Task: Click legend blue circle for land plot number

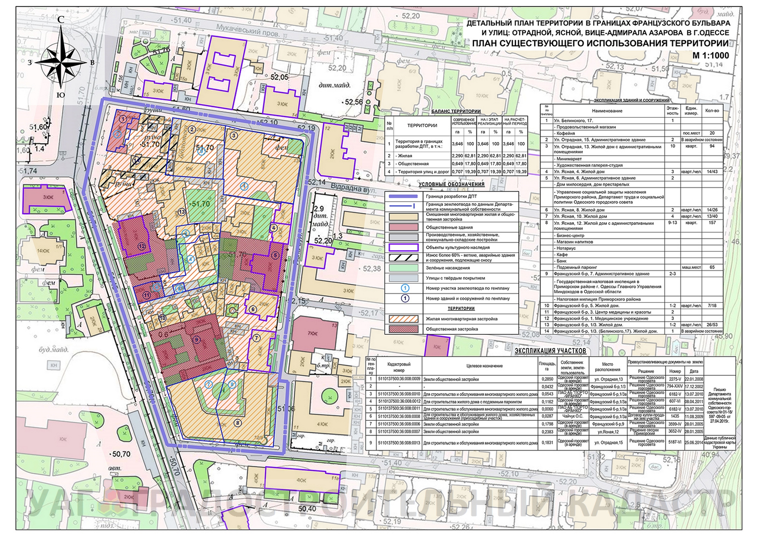Action: 405,288
